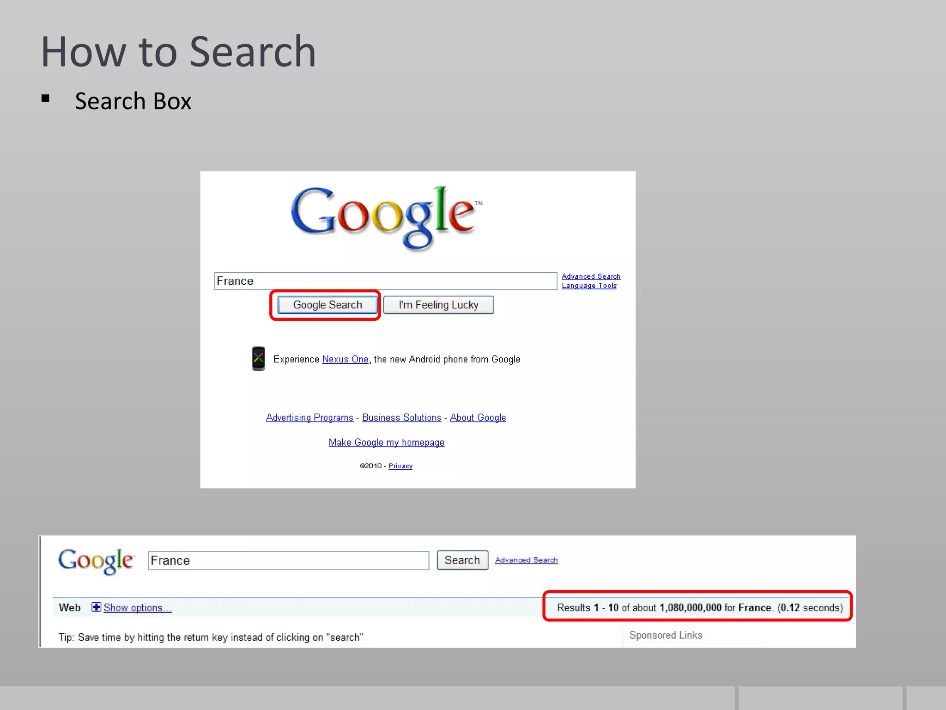Open Advertising Programs link

coord(309,417)
